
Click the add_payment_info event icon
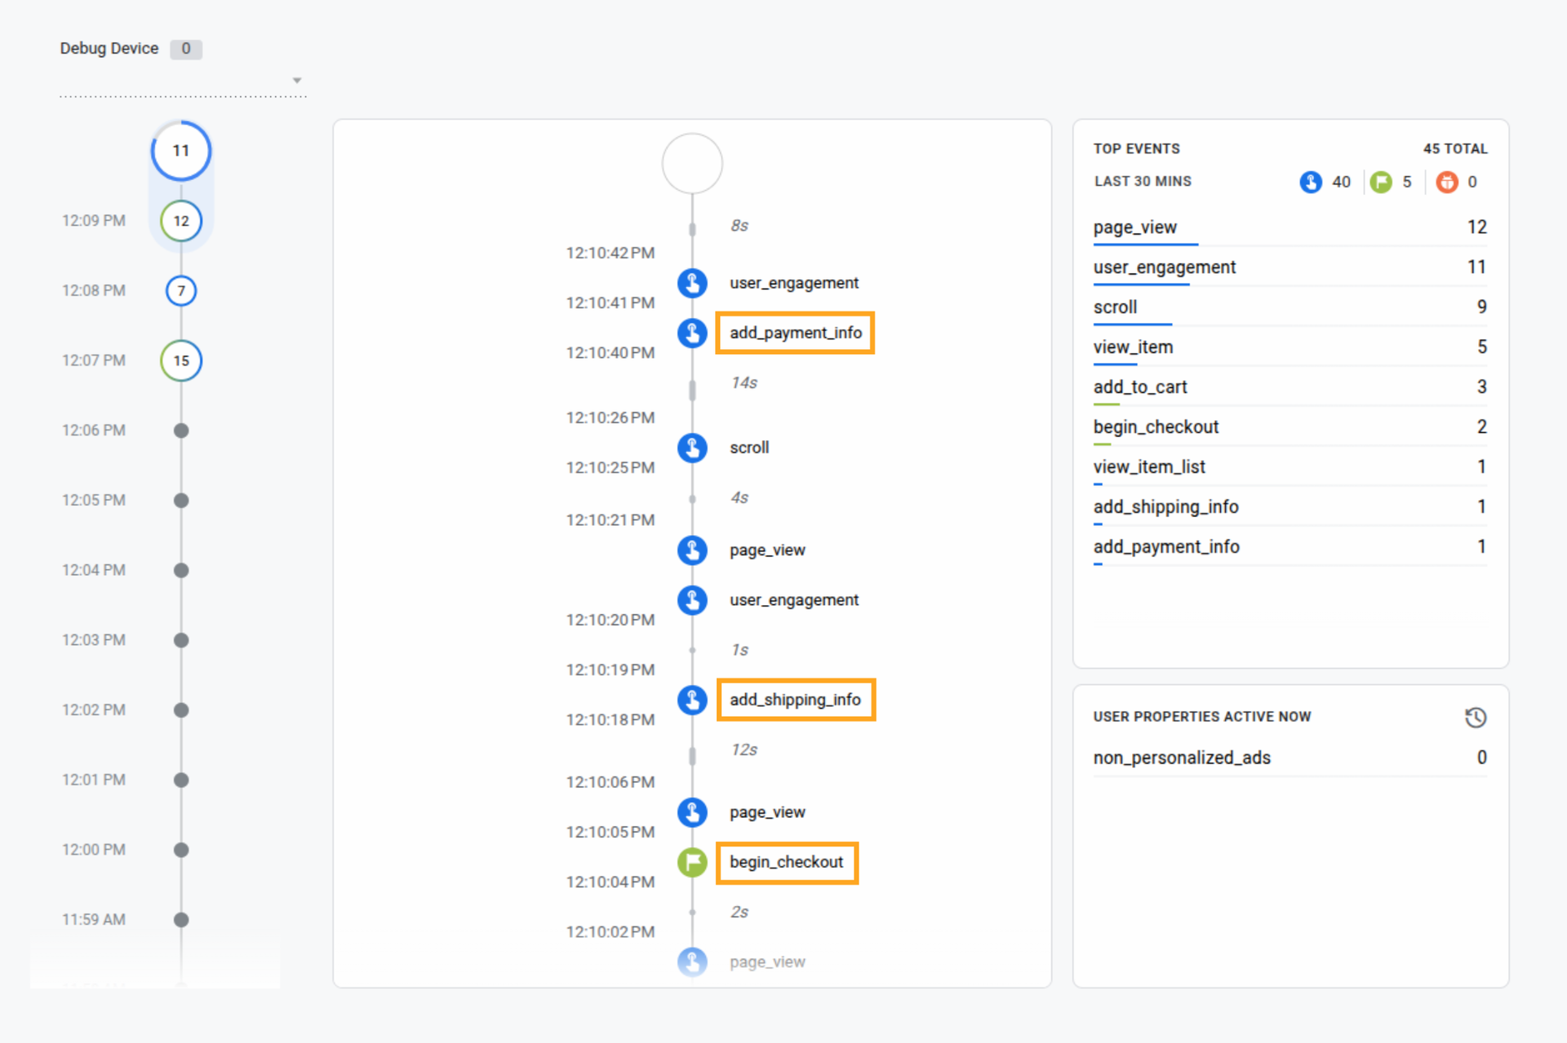692,333
